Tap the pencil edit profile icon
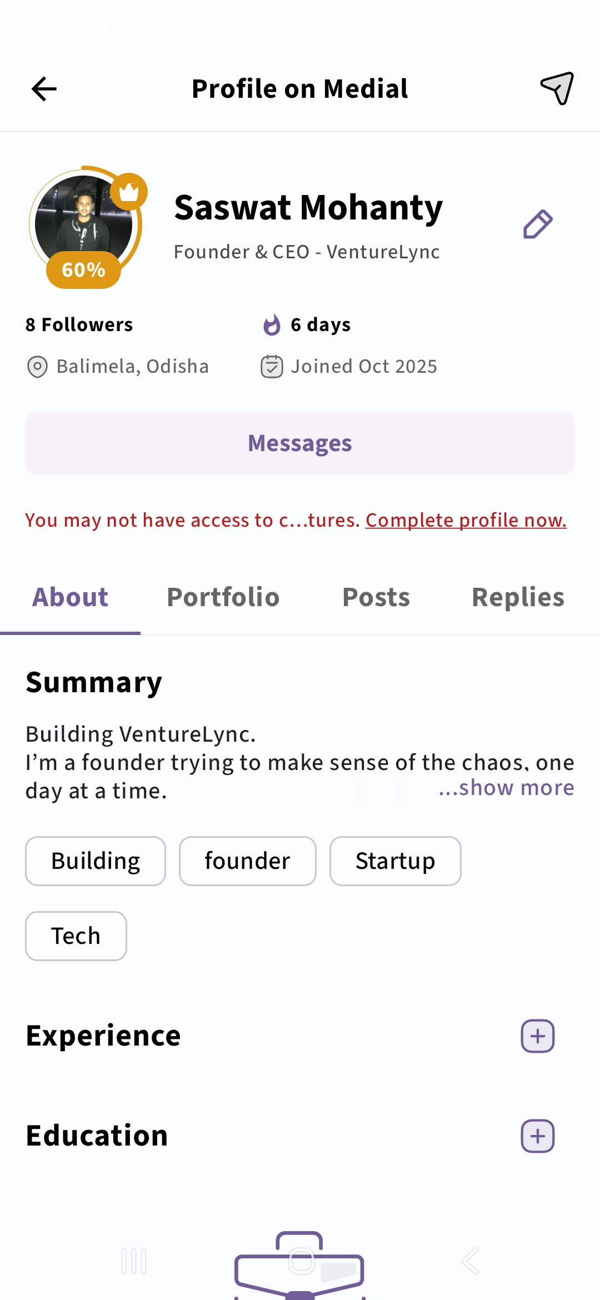Image resolution: width=600 pixels, height=1300 pixels. tap(538, 224)
